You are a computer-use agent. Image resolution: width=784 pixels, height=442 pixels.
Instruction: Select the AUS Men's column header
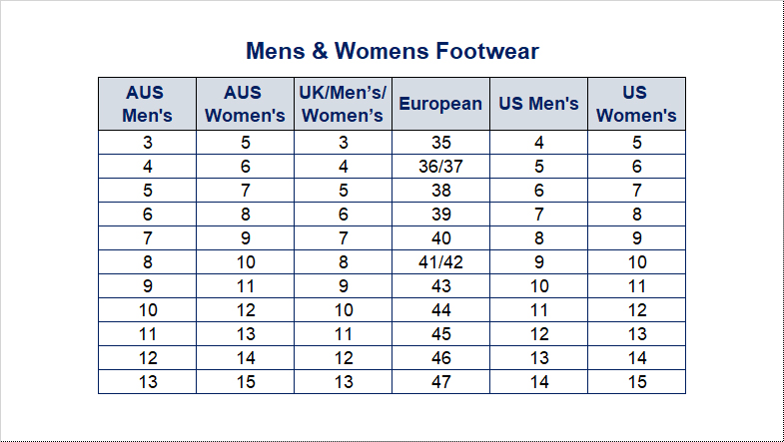147,104
